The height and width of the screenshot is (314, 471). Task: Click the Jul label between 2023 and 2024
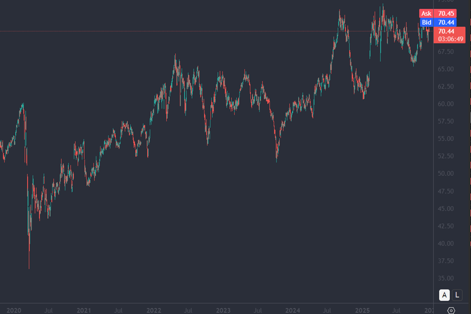257,311
